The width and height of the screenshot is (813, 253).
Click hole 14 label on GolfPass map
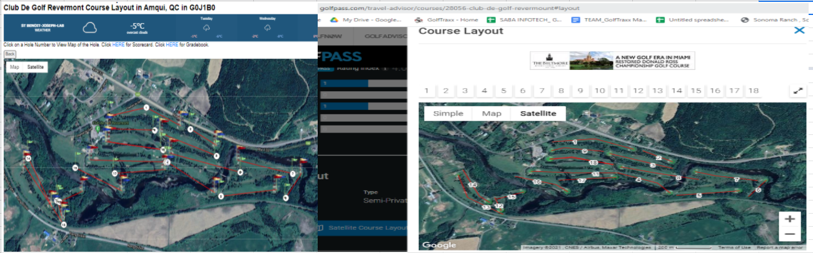pos(472,186)
